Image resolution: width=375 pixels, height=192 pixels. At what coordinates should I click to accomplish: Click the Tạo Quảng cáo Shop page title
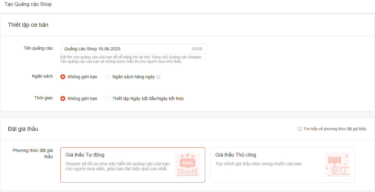point(28,4)
